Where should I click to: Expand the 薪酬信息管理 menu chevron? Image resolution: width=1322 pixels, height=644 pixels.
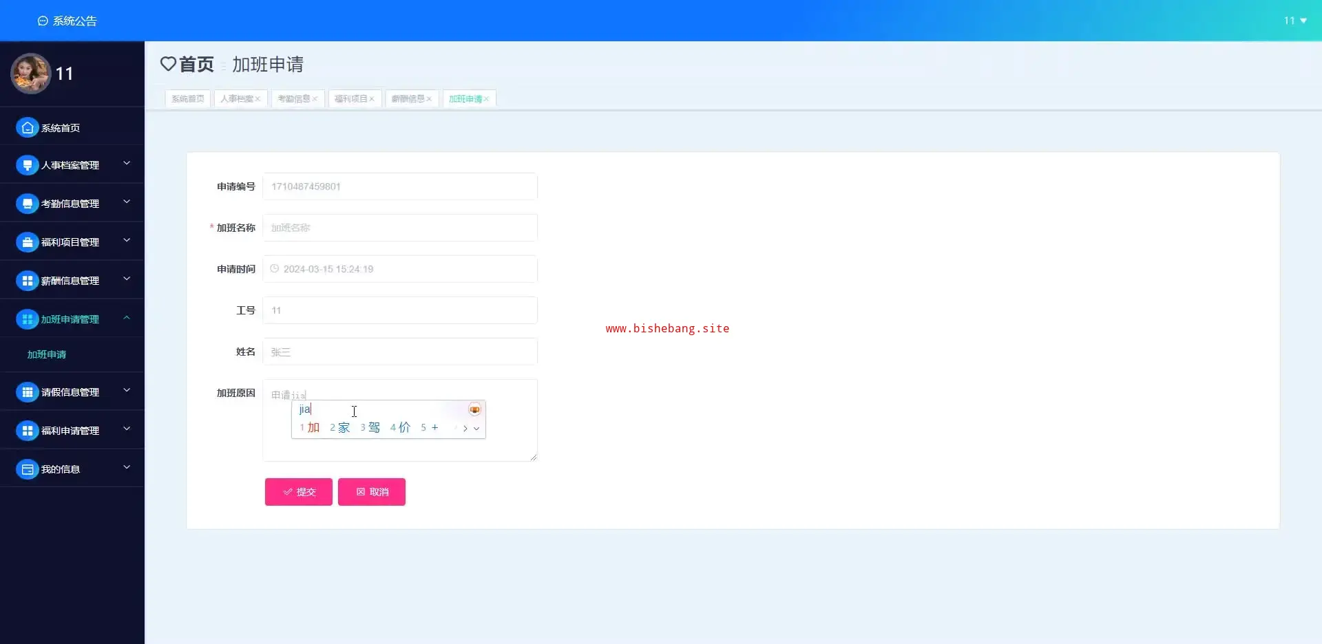(127, 279)
